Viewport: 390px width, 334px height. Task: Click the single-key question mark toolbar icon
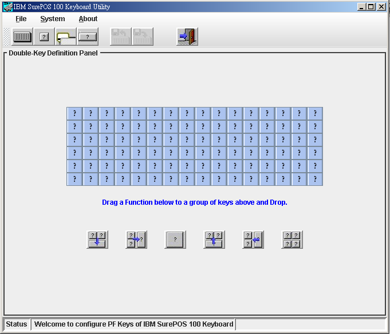pos(44,37)
